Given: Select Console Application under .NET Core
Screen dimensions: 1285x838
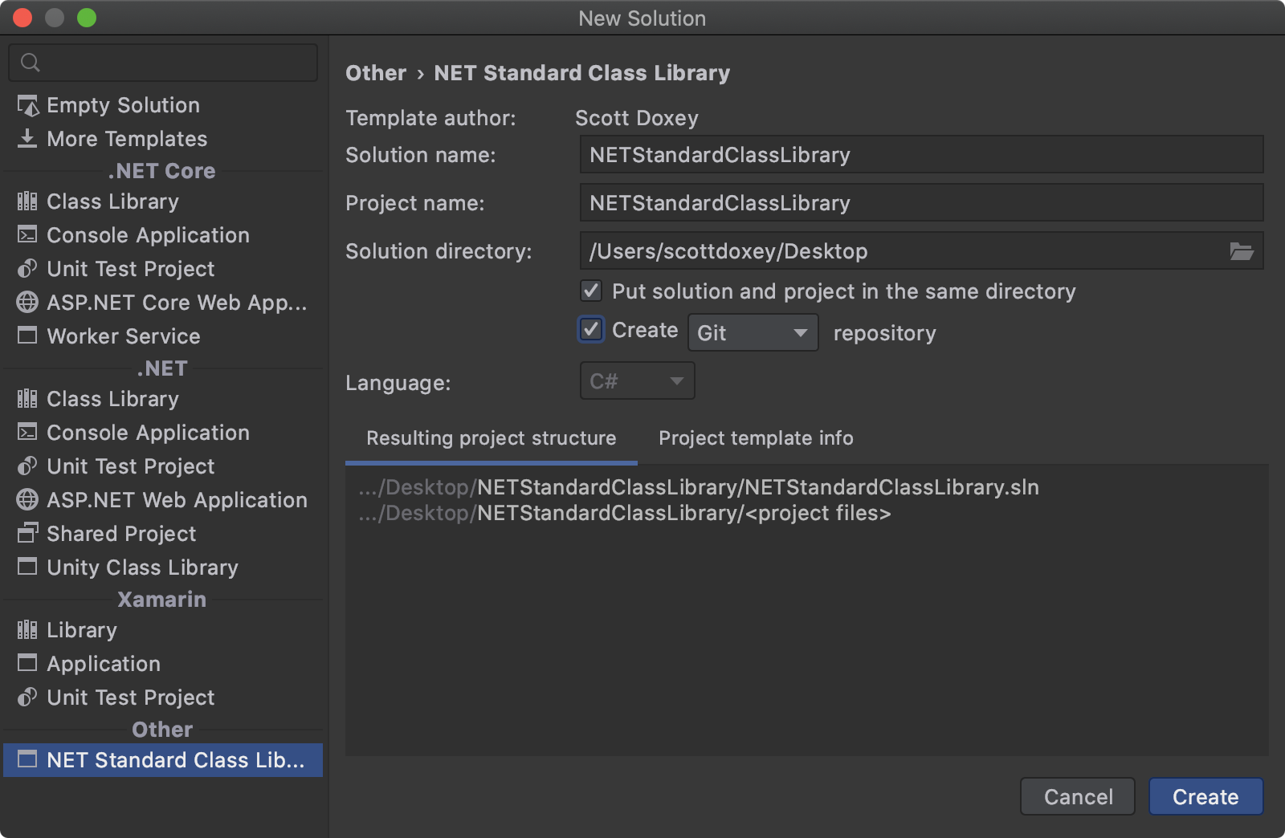Looking at the screenshot, I should (163, 235).
